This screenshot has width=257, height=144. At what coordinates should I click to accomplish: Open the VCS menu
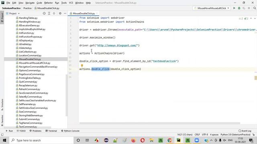click(71, 3)
